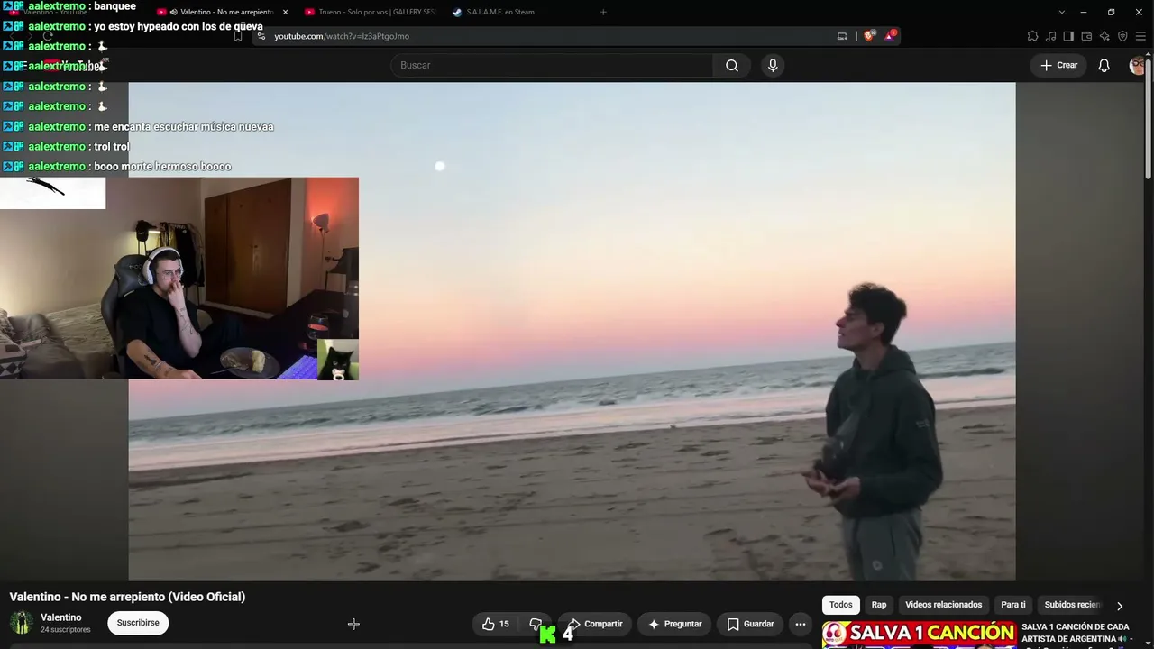Click the Compartir share button
1154x649 pixels.
click(596, 624)
